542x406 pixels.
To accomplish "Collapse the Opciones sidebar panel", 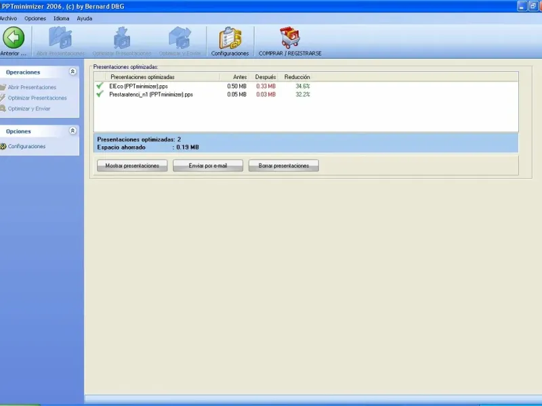I will click(x=72, y=131).
